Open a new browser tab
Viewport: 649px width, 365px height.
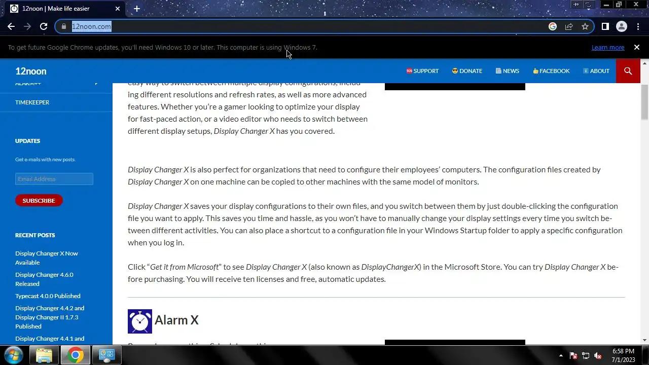tap(136, 9)
